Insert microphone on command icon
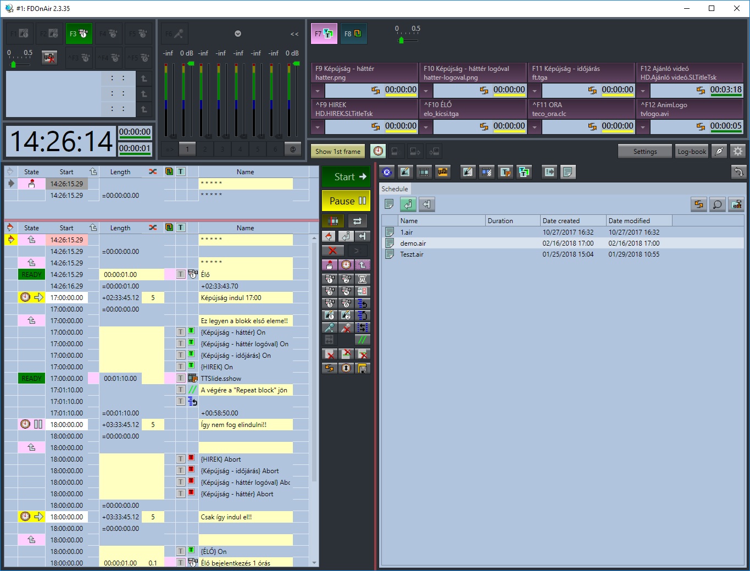Screen dimensions: 750x571 click(x=329, y=328)
